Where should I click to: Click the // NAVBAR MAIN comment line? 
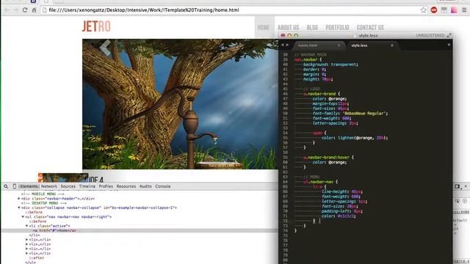tap(310, 55)
